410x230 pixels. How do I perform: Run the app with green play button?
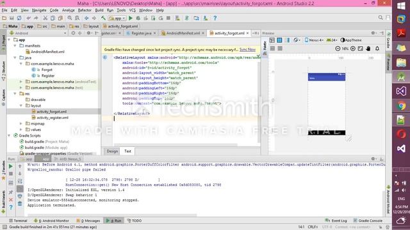point(131,18)
